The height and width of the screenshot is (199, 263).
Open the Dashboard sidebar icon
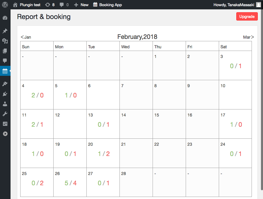tap(5, 18)
